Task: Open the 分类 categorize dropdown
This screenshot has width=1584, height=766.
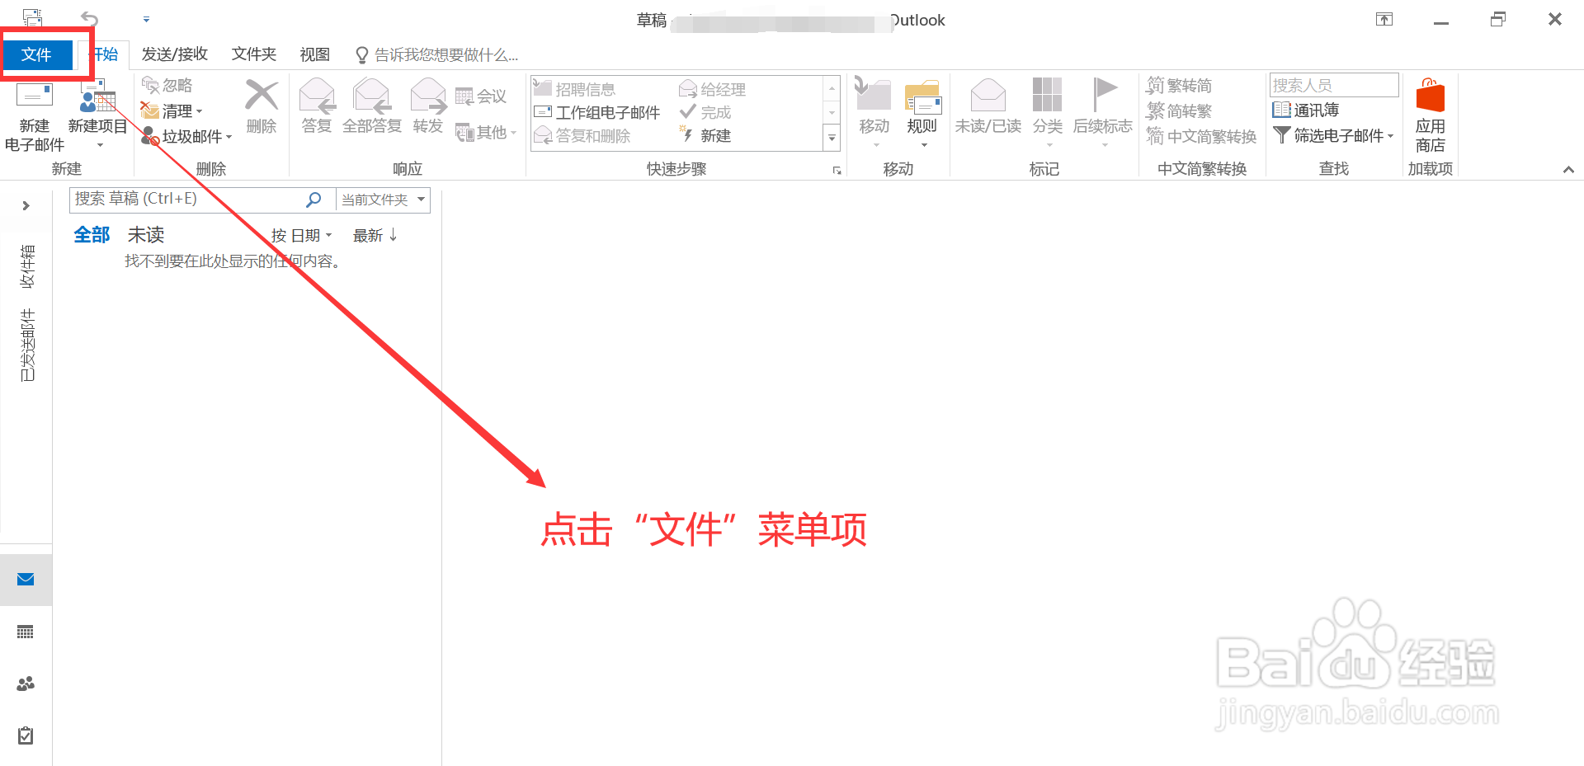Action: point(1048,112)
